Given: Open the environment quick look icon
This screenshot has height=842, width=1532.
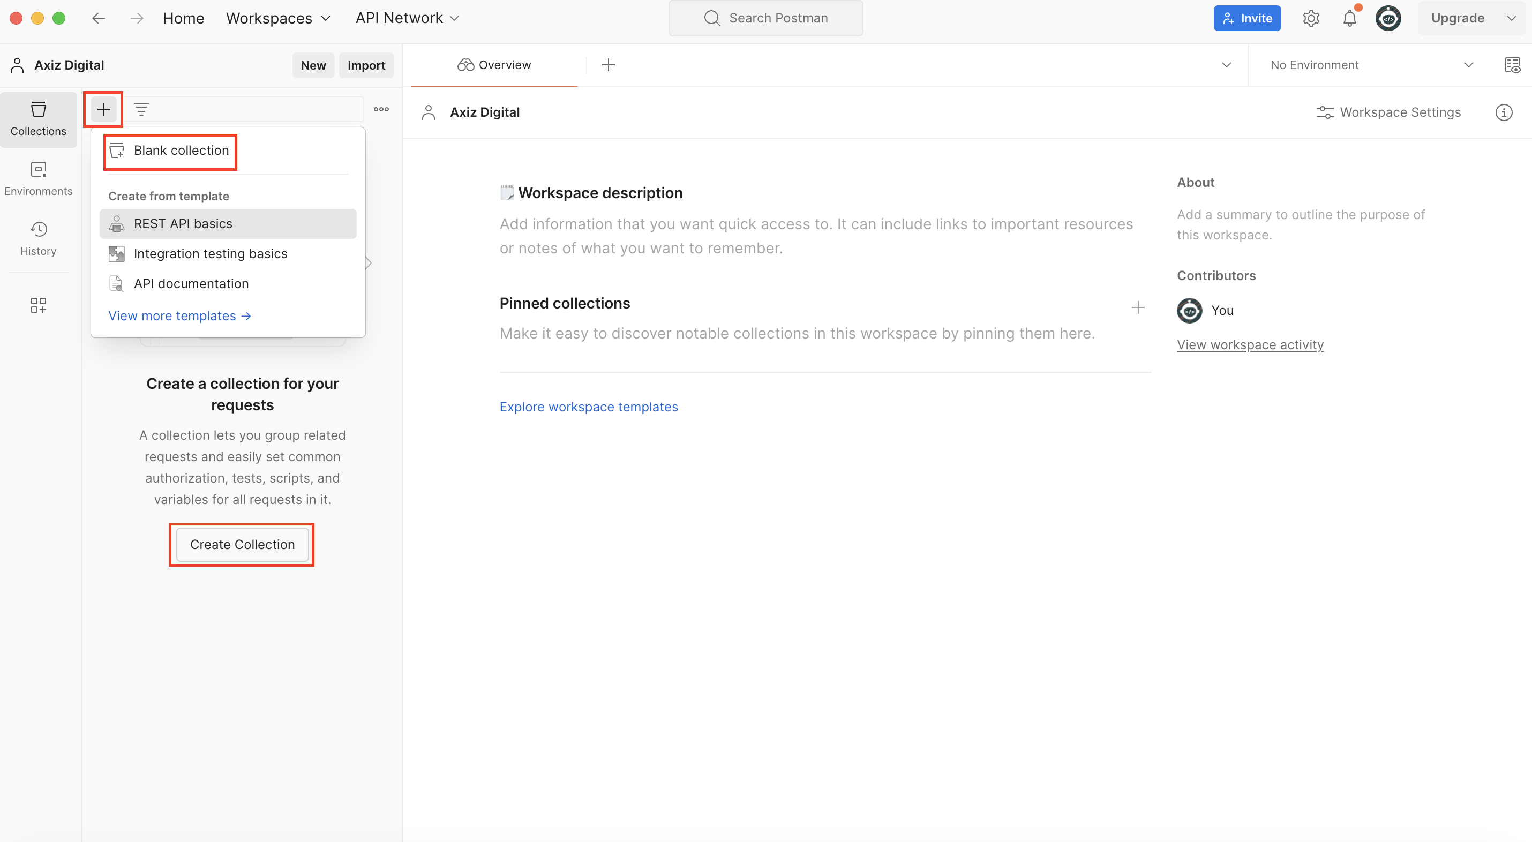Looking at the screenshot, I should (1512, 65).
